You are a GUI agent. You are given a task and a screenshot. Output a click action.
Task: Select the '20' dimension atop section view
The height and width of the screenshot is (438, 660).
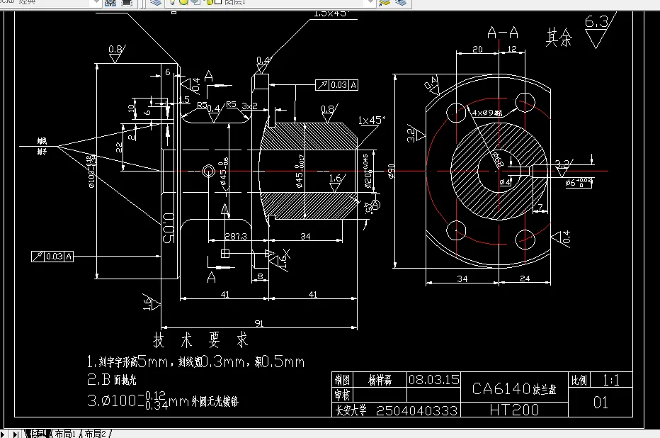tap(478, 50)
